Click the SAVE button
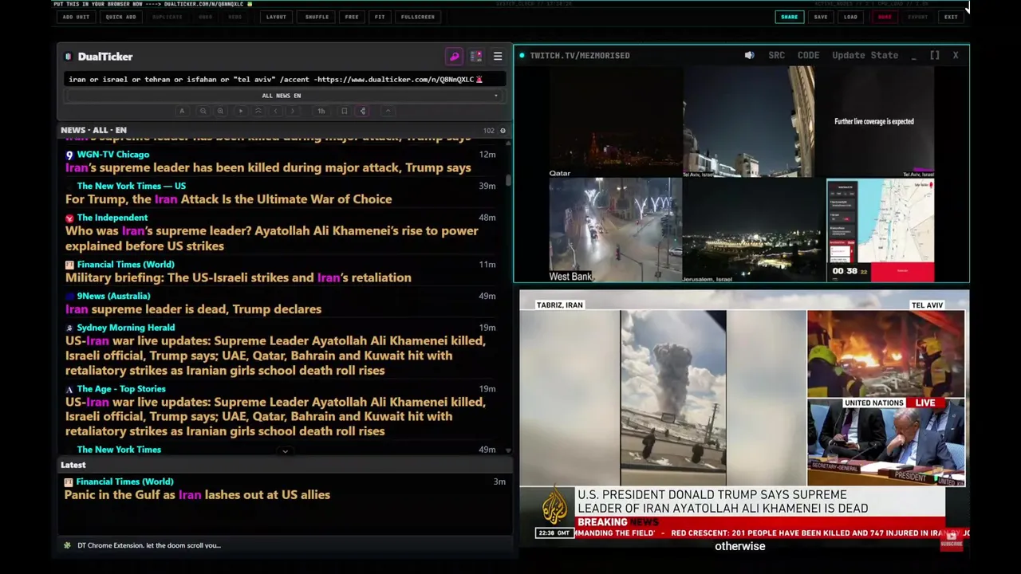This screenshot has height=574, width=1021. (x=821, y=17)
